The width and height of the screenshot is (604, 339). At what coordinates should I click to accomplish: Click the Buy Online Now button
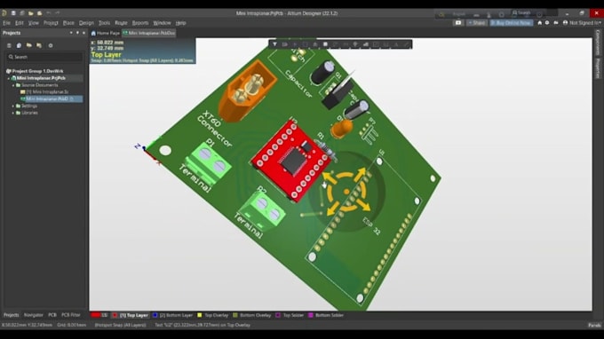pyautogui.click(x=511, y=23)
